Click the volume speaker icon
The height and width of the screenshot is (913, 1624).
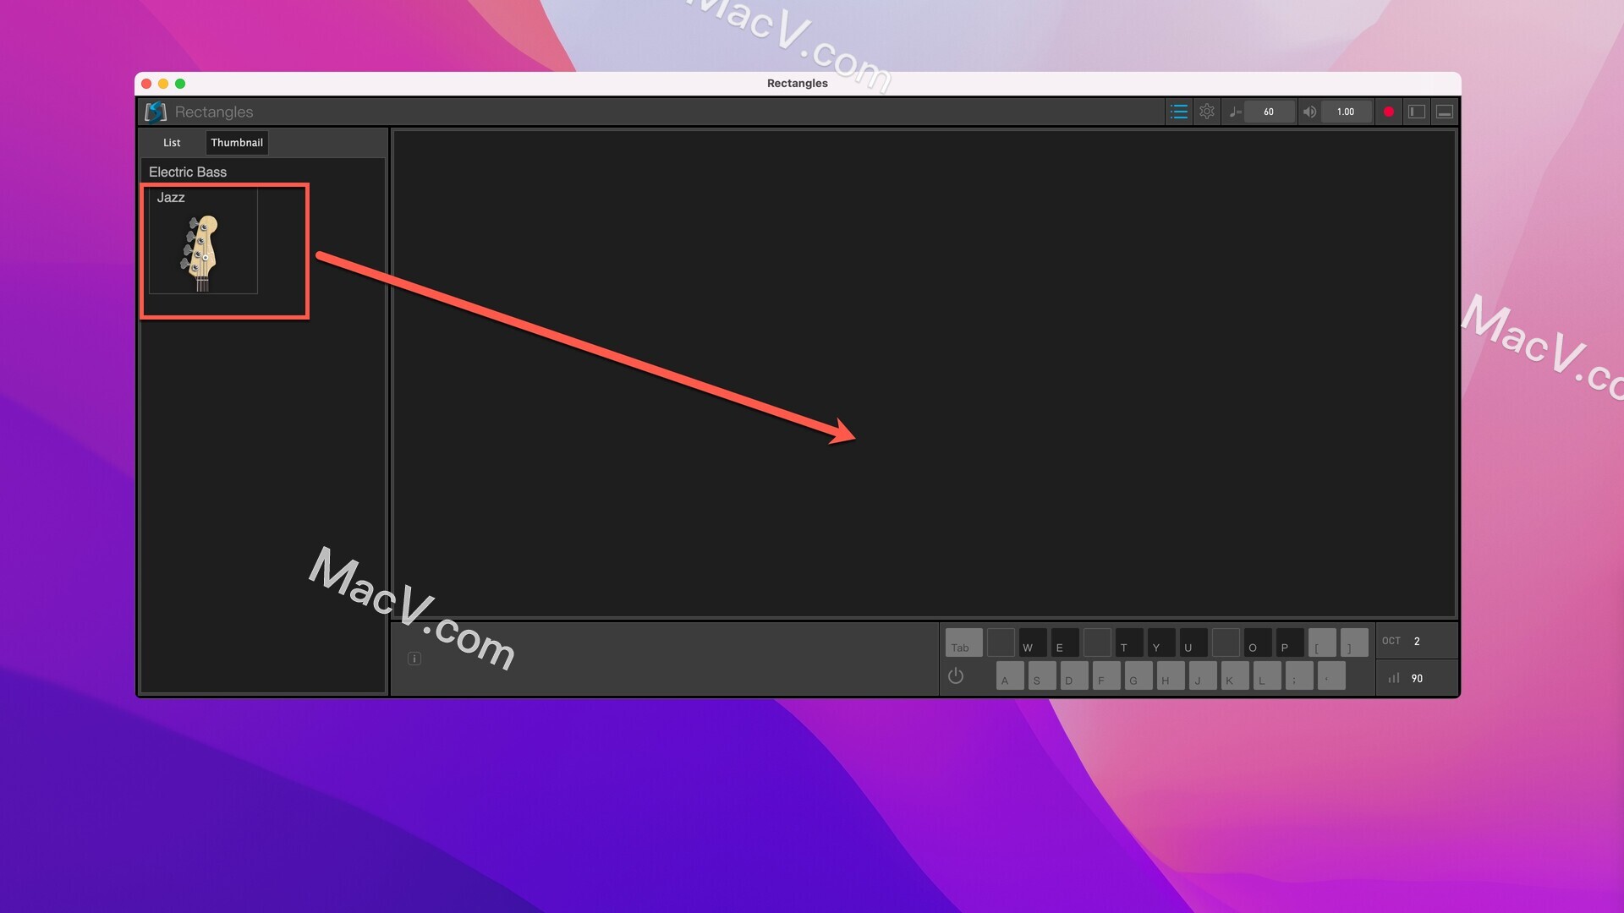(1309, 111)
